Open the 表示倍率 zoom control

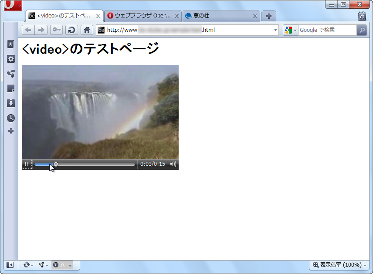[x=340, y=265]
